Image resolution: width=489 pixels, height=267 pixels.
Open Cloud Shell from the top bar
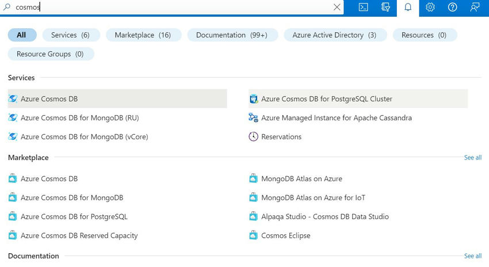tap(363, 7)
